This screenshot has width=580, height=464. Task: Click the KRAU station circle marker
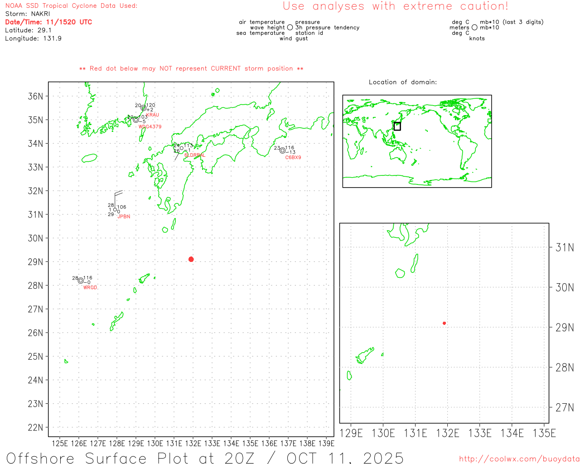(x=144, y=108)
